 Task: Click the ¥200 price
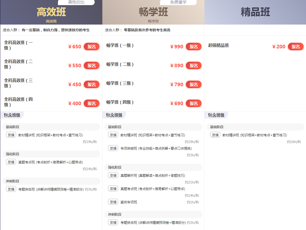click(279, 47)
